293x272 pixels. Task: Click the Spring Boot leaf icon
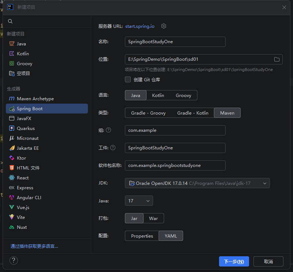12,109
